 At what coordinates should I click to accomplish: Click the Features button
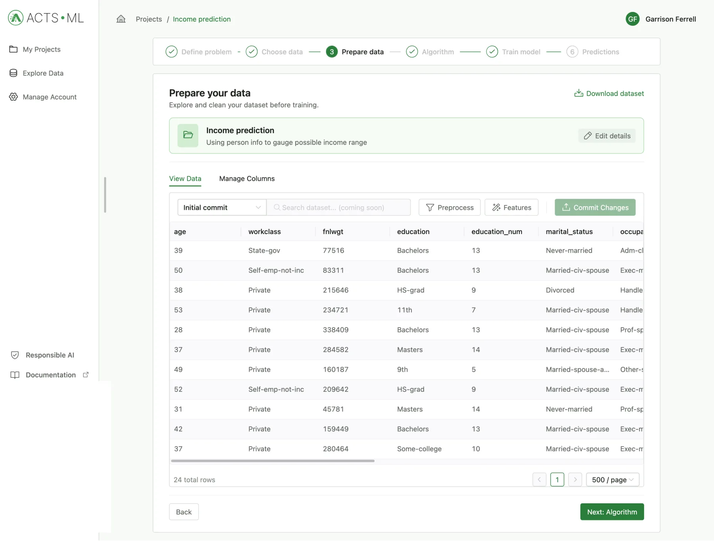click(511, 207)
